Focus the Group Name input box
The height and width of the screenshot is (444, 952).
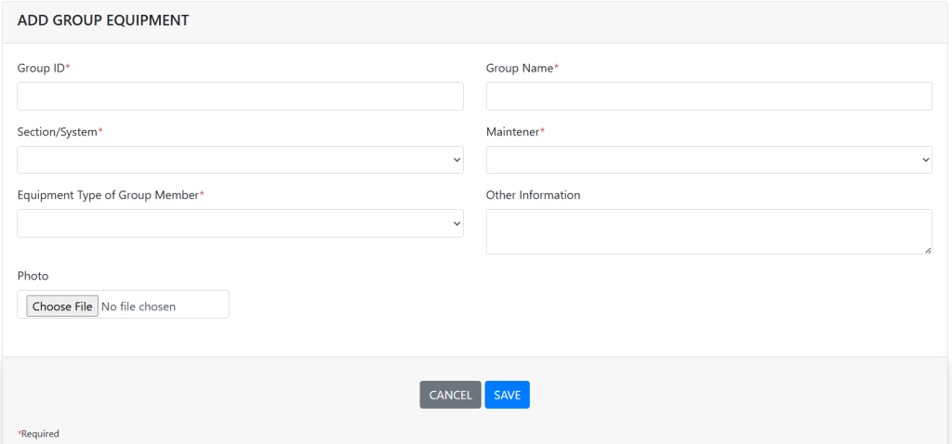pos(708,96)
